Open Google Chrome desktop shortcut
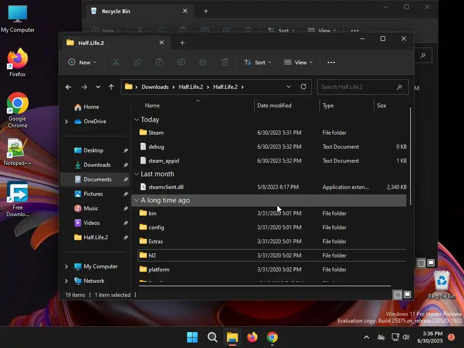Screen dimensions: 464x348 (x=18, y=110)
